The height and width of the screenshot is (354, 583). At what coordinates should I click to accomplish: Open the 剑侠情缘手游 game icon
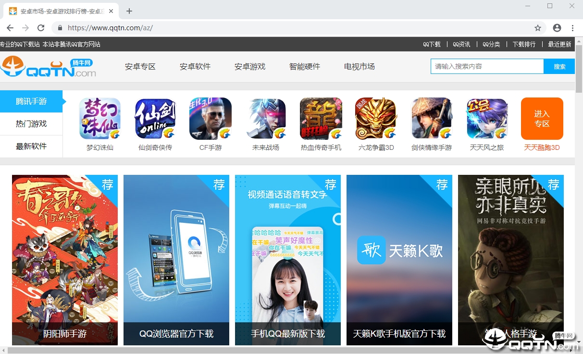[x=432, y=119]
